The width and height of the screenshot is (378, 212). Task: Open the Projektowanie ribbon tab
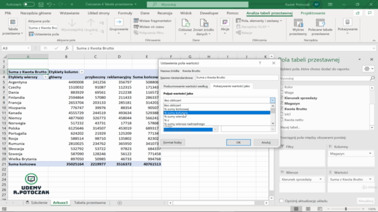click(313, 13)
